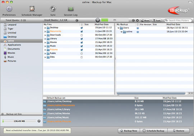Click the info icon by 136.49 MB
Viewport: 194px width, 136px height.
(39, 121)
